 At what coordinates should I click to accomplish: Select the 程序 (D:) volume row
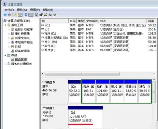point(98,34)
